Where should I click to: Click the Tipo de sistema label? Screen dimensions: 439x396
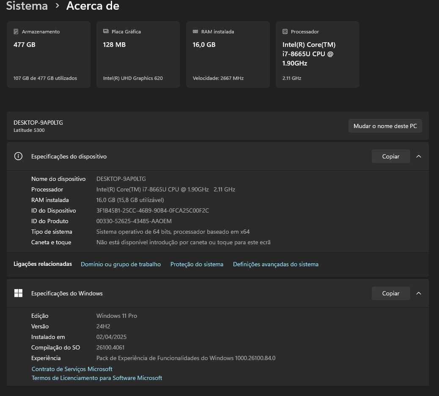coord(52,232)
